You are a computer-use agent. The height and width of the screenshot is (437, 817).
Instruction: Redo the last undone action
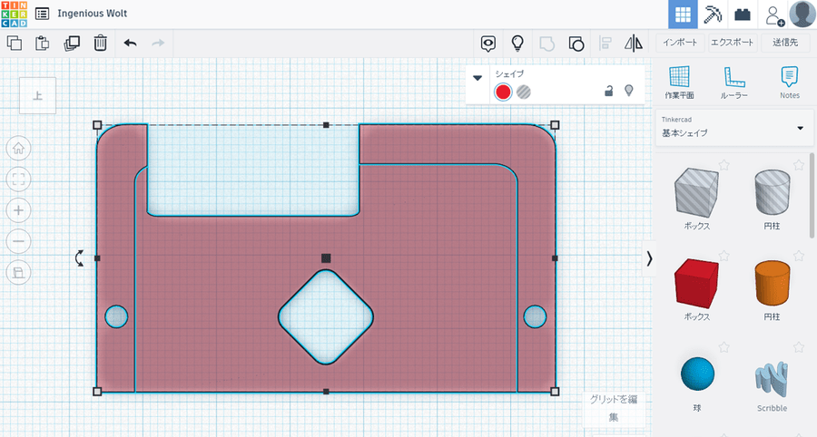click(158, 44)
